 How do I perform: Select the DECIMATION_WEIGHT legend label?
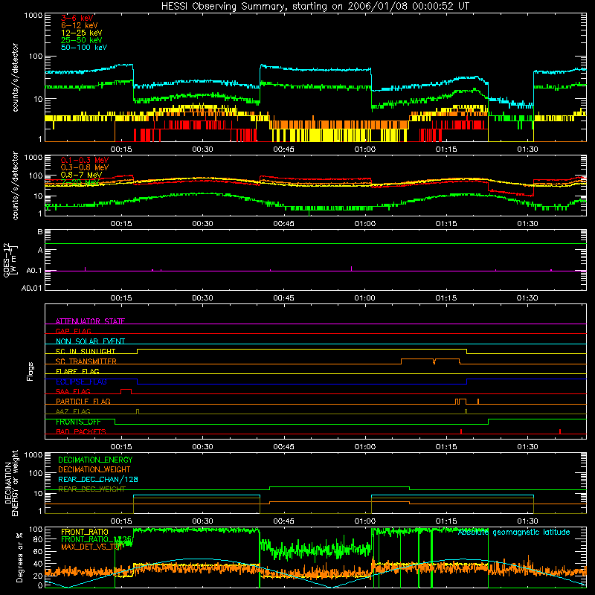click(x=94, y=469)
